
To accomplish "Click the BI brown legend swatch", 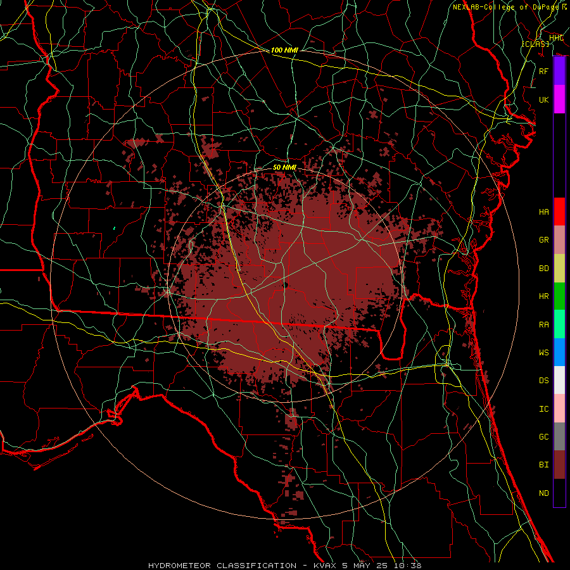I will (559, 465).
